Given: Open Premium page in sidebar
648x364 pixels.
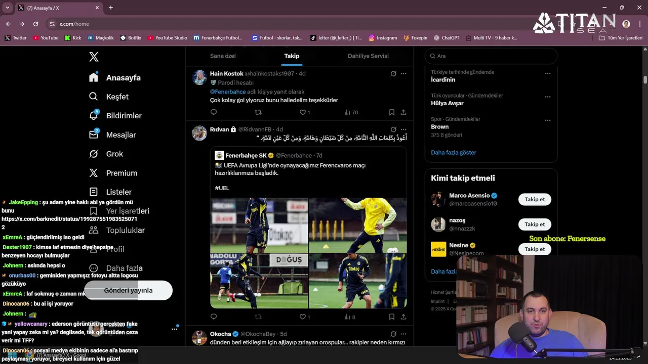Looking at the screenshot, I should tap(113, 173).
